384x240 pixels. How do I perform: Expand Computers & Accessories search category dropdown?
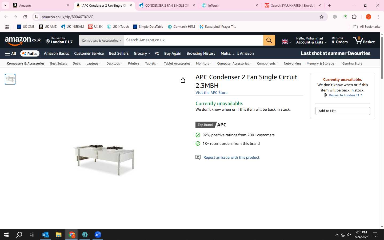(101, 40)
